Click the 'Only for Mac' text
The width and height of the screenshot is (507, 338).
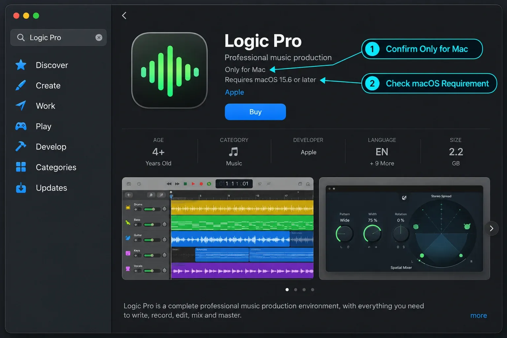[x=245, y=70]
